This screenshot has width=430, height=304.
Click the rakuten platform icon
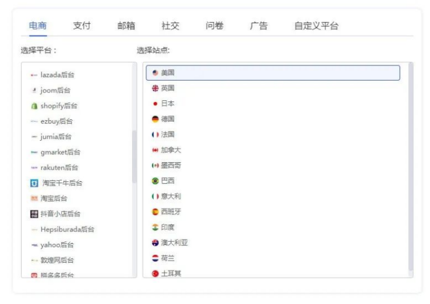[x=34, y=168]
